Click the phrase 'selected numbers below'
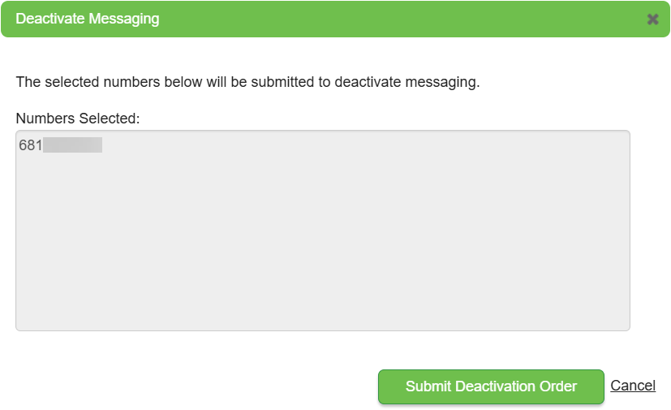The height and width of the screenshot is (410, 671). (x=114, y=82)
